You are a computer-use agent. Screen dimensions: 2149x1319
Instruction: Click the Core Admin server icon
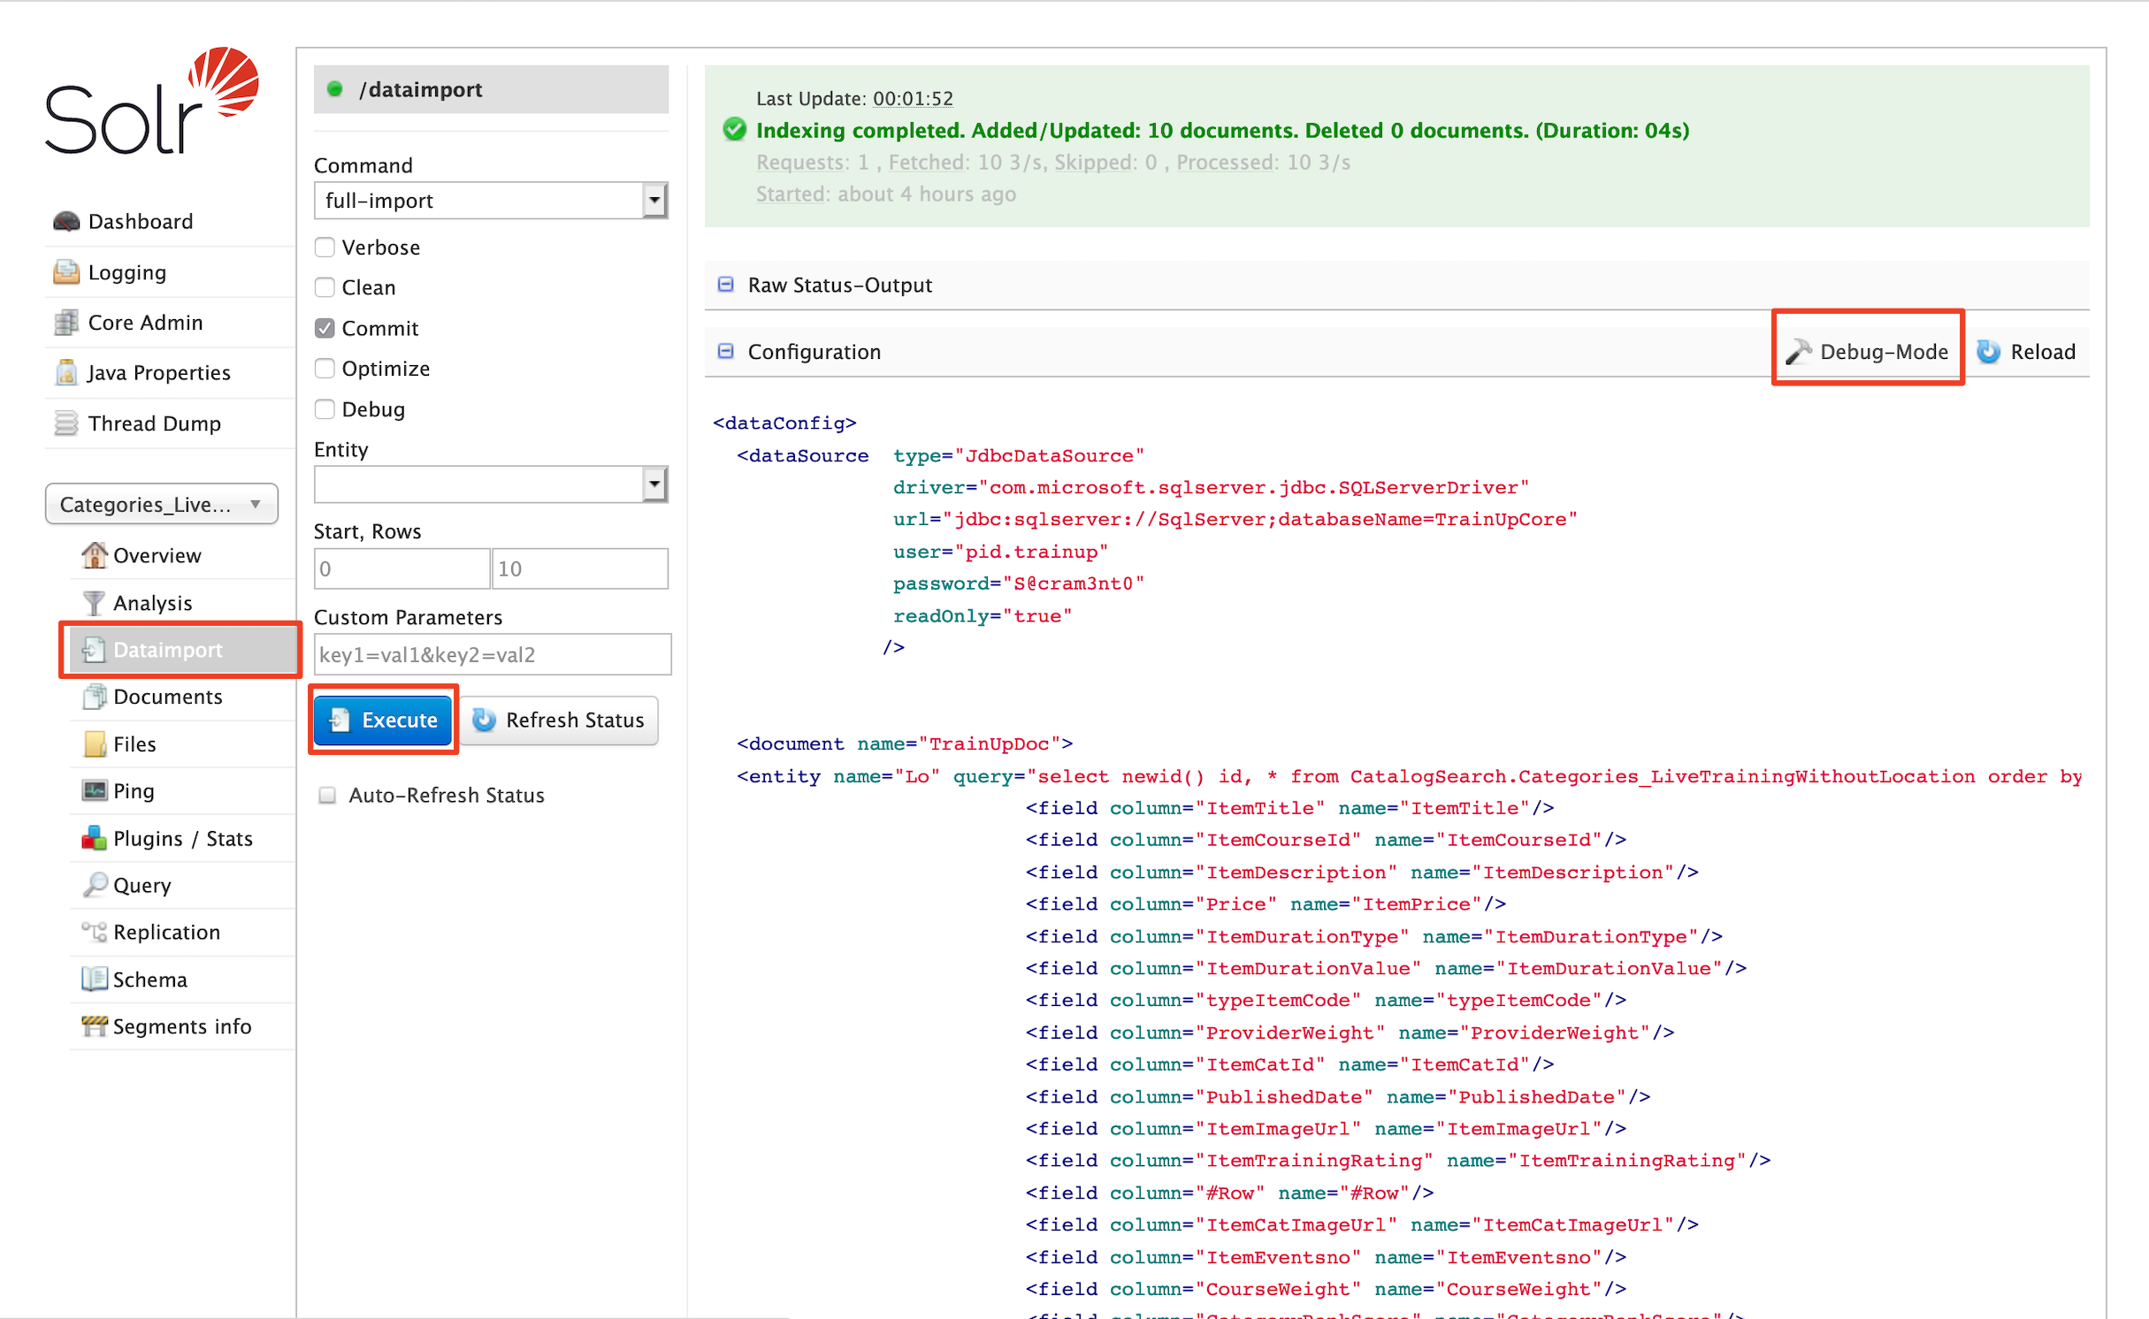click(x=66, y=323)
